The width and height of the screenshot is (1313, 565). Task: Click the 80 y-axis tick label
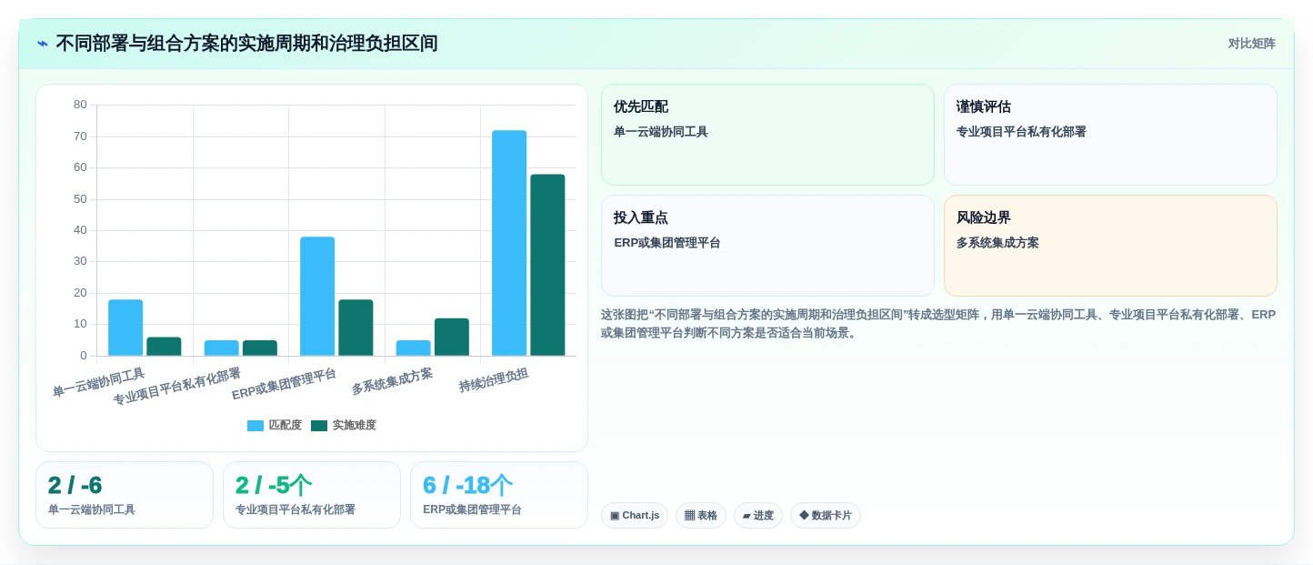[x=80, y=105]
